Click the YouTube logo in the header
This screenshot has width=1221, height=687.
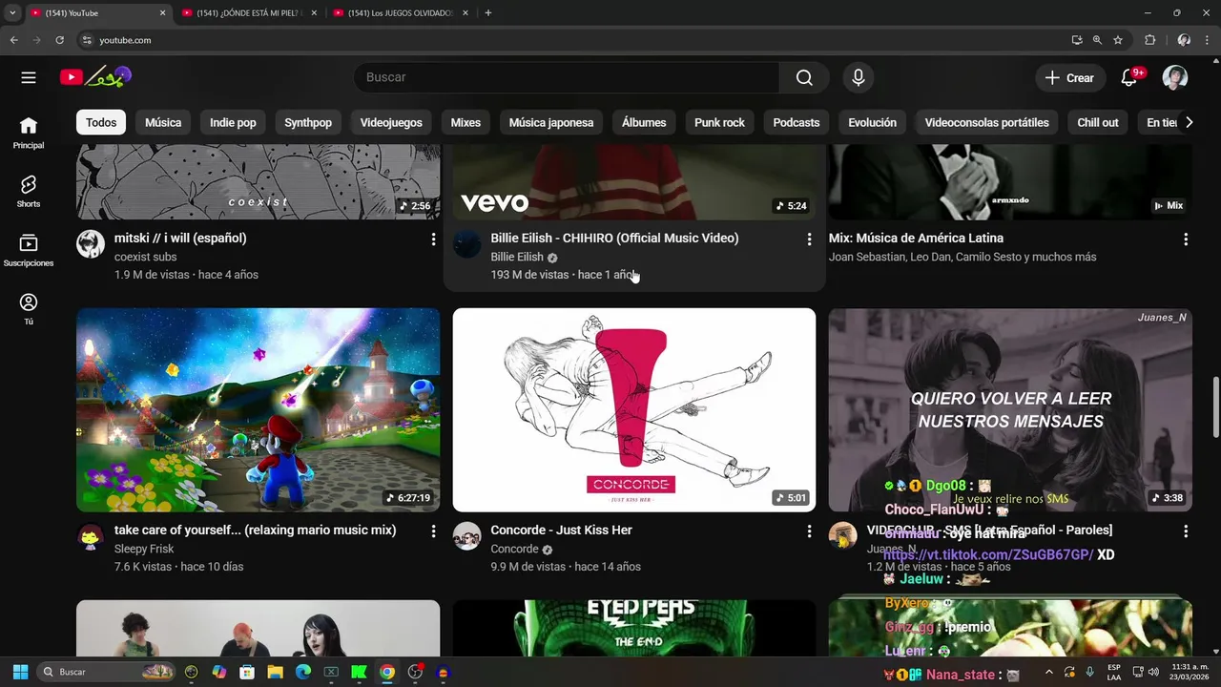[95, 77]
